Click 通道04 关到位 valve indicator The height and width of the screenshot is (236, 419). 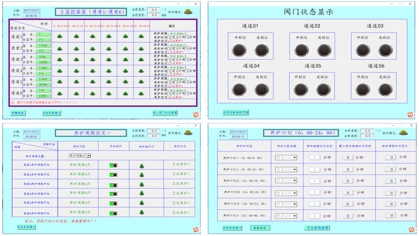(x=261, y=90)
